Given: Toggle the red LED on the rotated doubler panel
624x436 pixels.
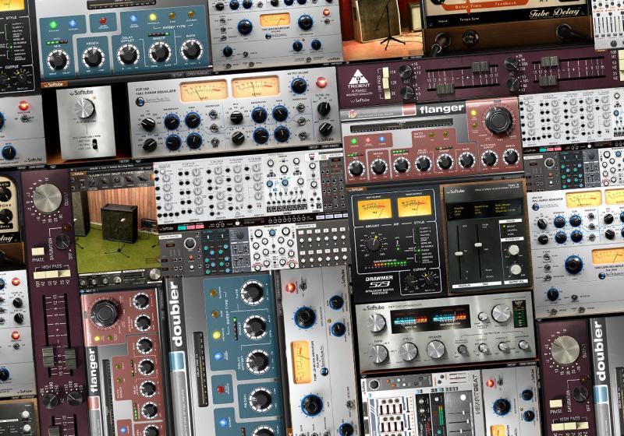Looking at the screenshot, I should tap(221, 389).
